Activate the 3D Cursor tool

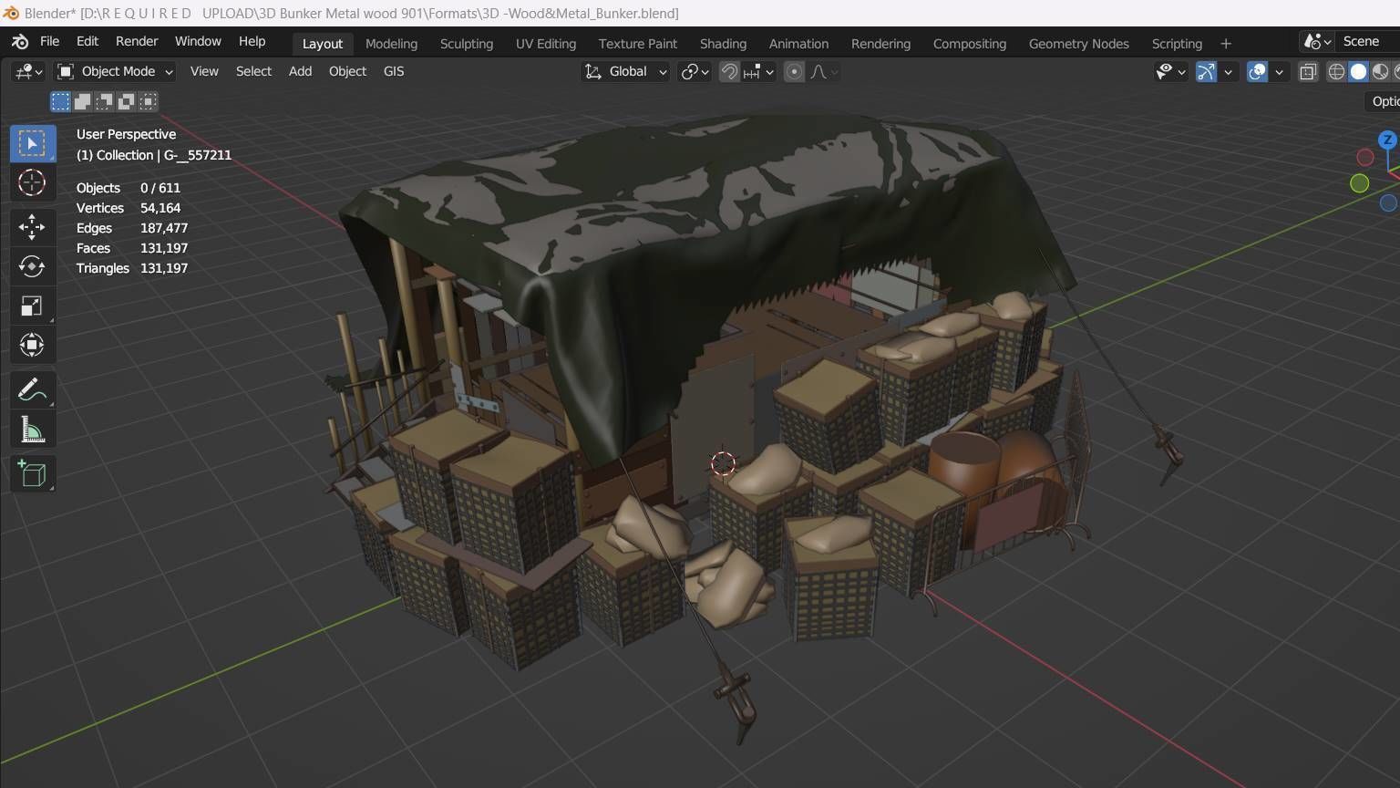(33, 183)
